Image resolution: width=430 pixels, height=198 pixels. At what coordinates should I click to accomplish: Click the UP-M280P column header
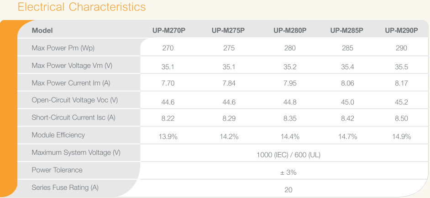click(x=290, y=30)
